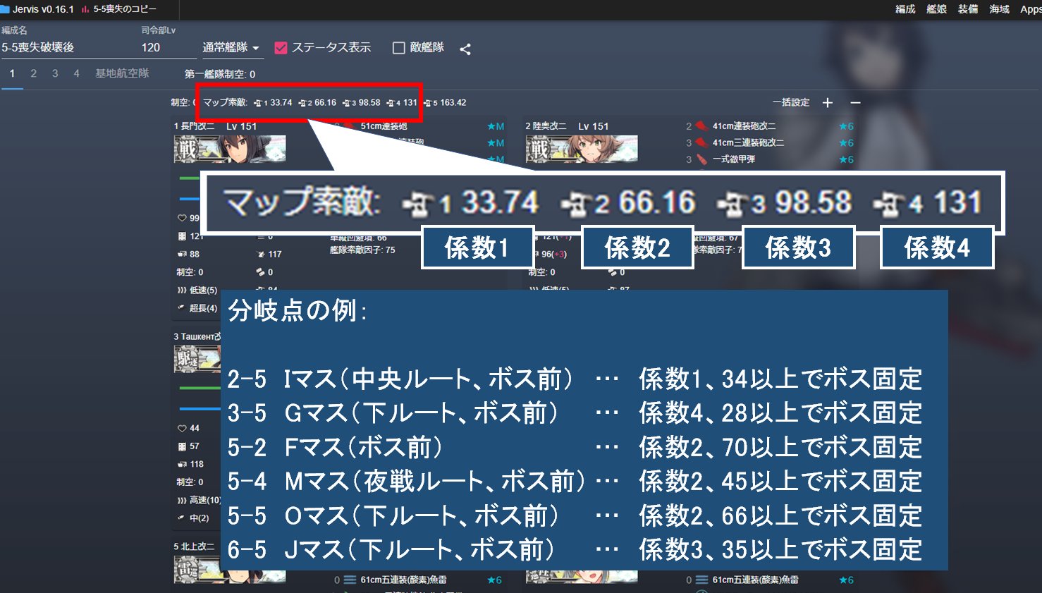Click the folder icon beside Jervis v0.16.1

(x=5, y=9)
